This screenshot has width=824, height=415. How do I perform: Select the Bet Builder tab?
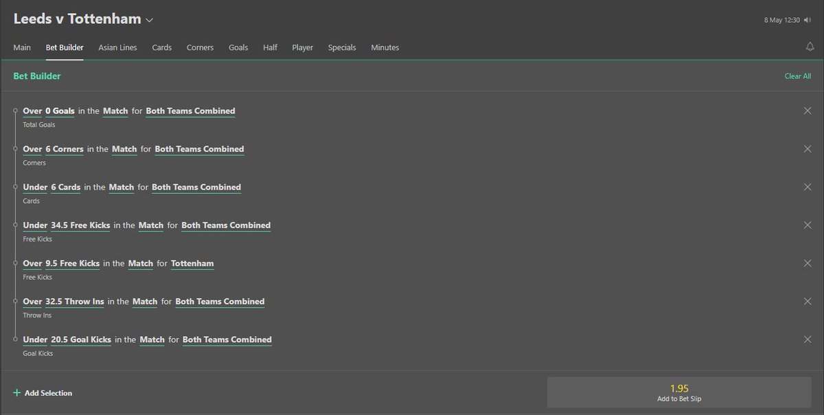[65, 47]
